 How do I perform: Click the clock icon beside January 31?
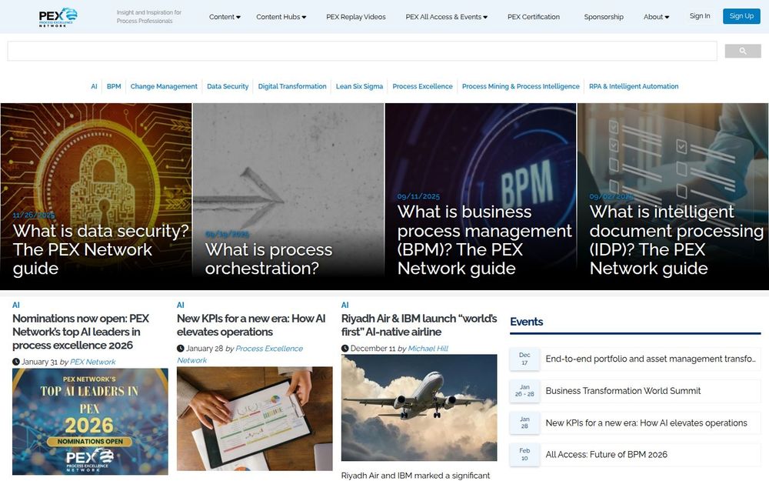[16, 362]
